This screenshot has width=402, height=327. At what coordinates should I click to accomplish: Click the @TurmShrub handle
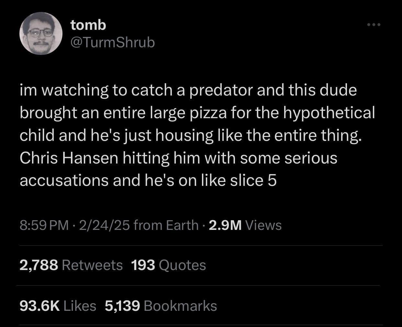pyautogui.click(x=113, y=42)
